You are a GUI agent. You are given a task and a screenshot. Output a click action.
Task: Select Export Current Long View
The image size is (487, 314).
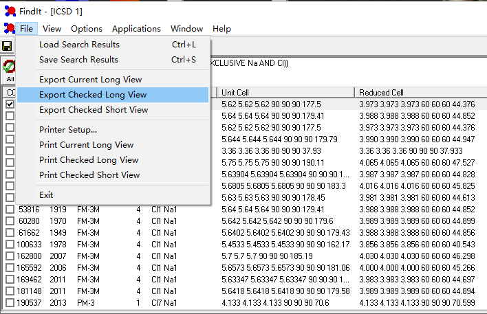[x=113, y=80]
